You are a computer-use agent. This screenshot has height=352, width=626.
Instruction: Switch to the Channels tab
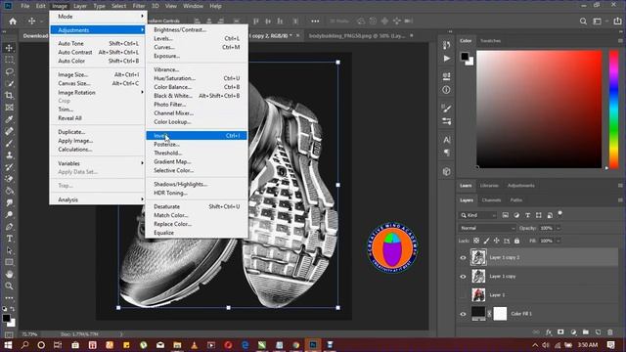(x=491, y=199)
